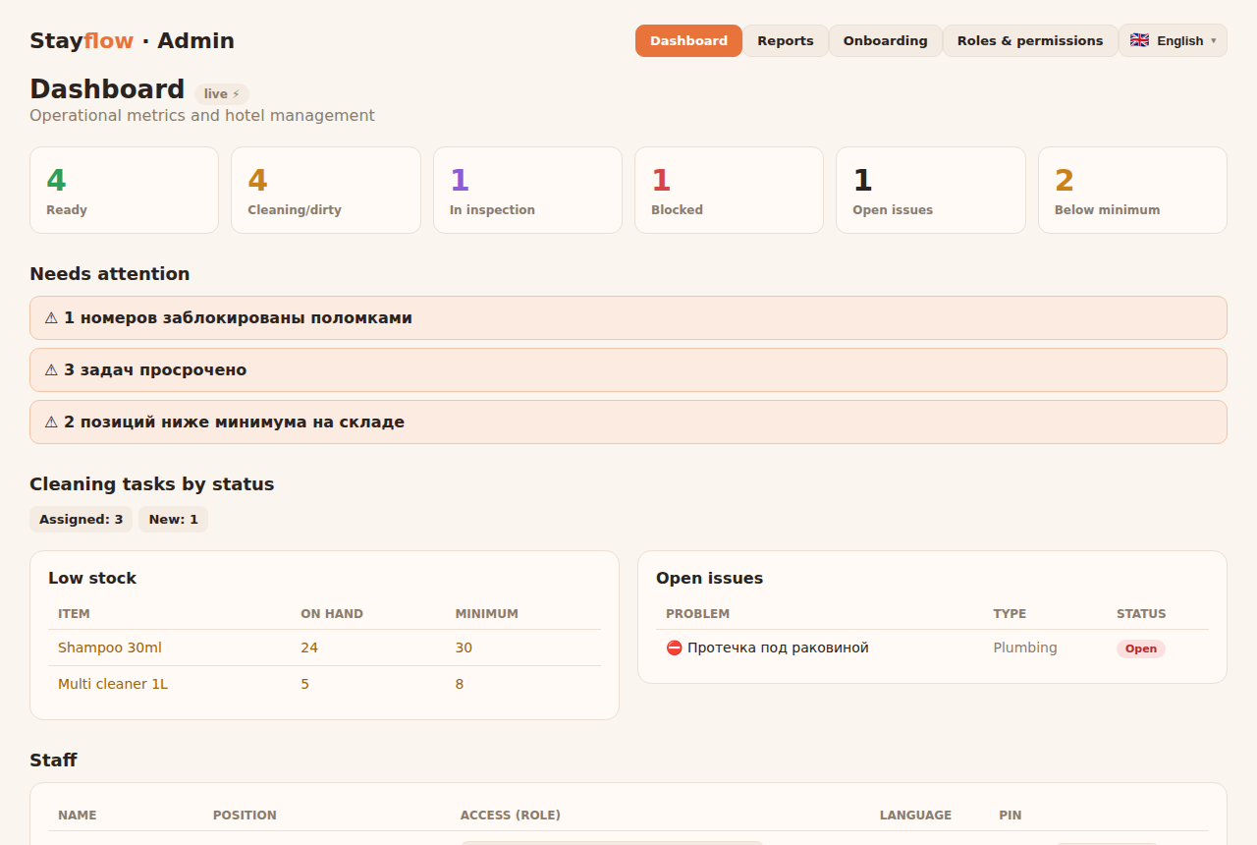Click the POSITION column header
Image resolution: width=1257 pixels, height=845 pixels.
tap(245, 815)
